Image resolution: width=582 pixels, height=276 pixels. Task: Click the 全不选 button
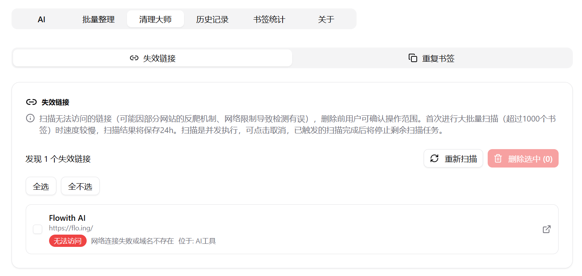pos(80,186)
